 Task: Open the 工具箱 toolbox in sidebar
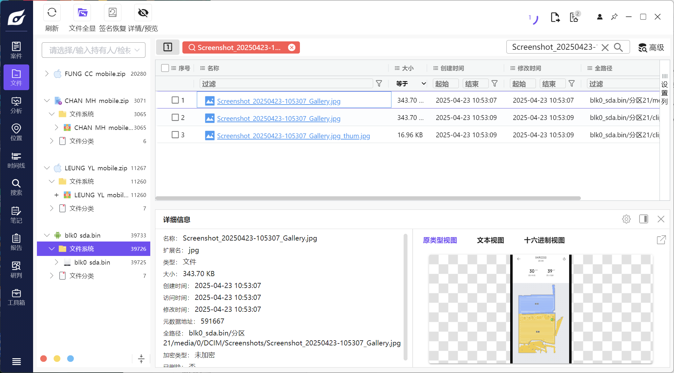16,297
